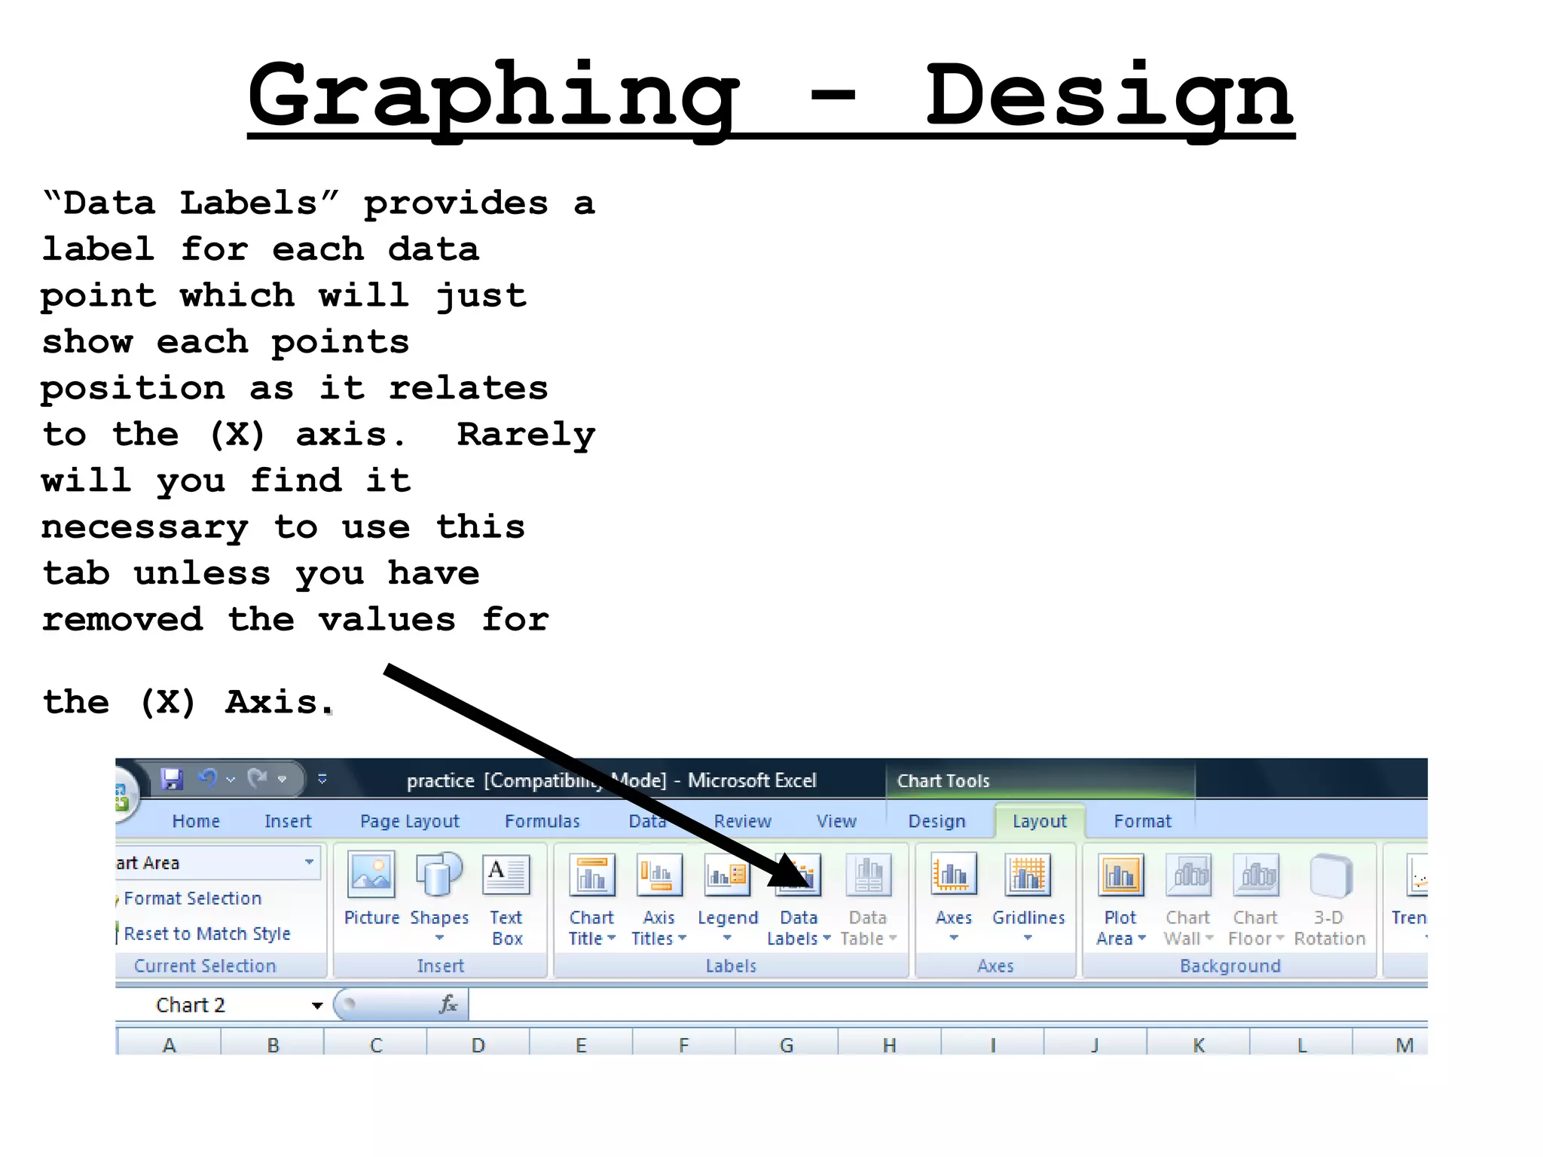
Task: Expand the Chart Area element dropdown
Action: click(x=309, y=862)
